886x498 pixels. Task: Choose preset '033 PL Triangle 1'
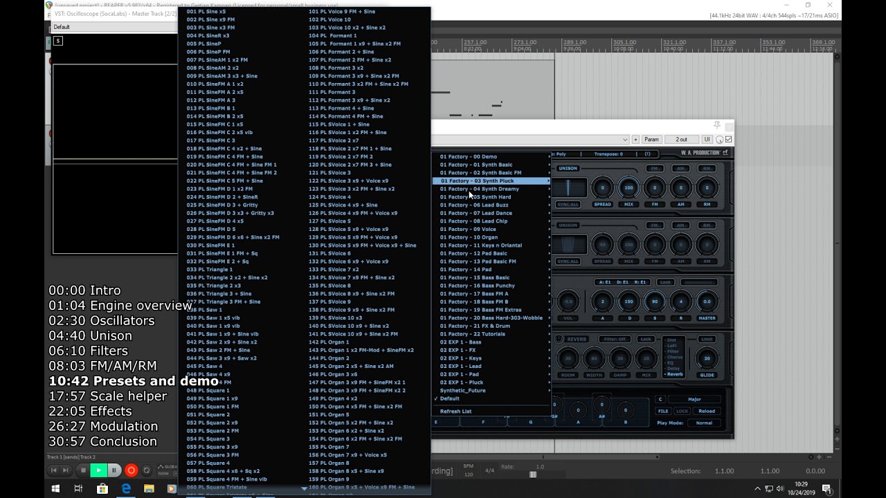click(210, 269)
